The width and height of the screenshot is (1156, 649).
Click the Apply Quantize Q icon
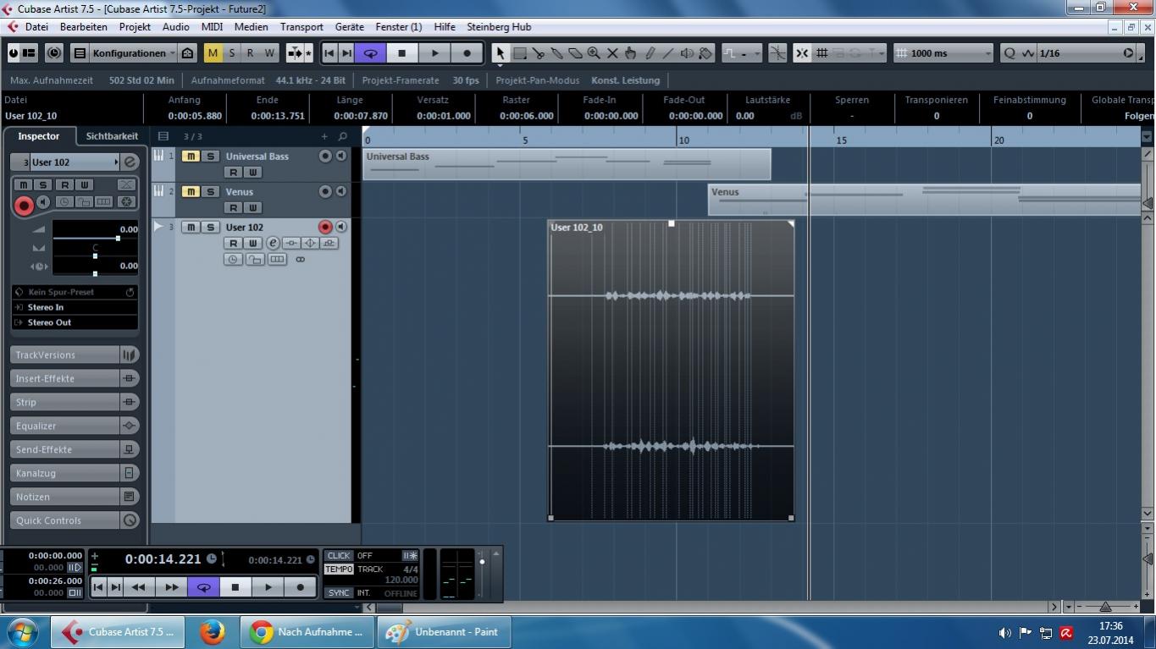pyautogui.click(x=1009, y=53)
